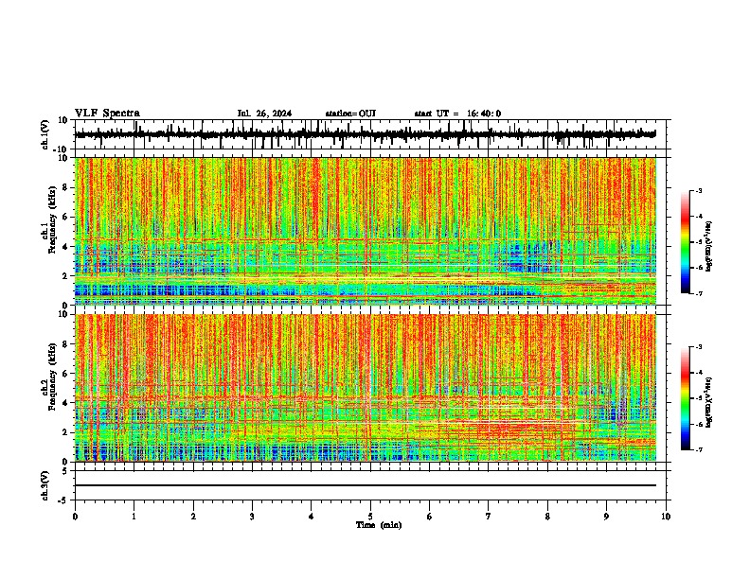Click the "2" kHz tick on ch.2 frequency axis
Screen dimensions: 750x579
tap(65, 432)
